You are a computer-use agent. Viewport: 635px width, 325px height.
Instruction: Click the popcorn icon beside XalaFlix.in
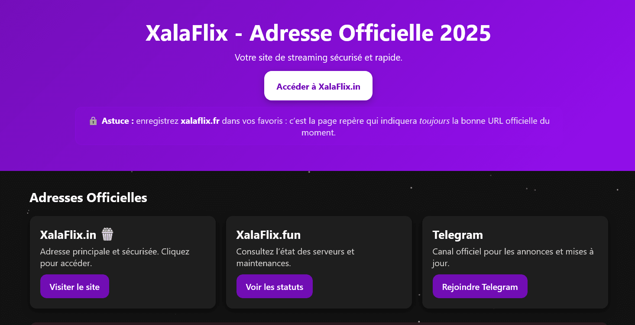coord(107,234)
